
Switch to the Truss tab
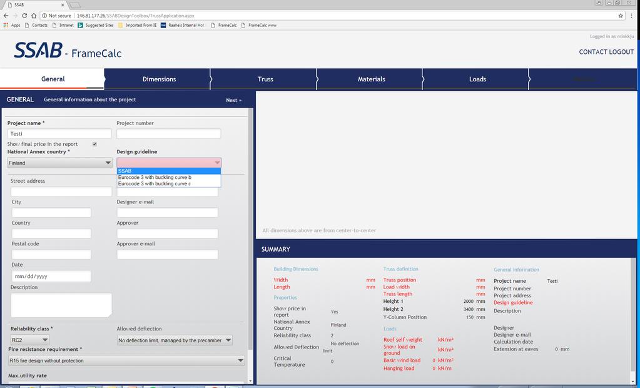tap(265, 79)
